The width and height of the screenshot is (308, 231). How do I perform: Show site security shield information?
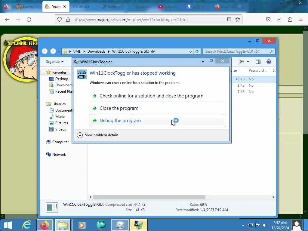[60, 19]
